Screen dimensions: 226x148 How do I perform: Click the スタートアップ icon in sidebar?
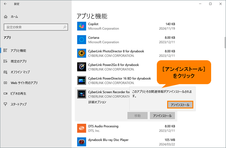(5, 104)
